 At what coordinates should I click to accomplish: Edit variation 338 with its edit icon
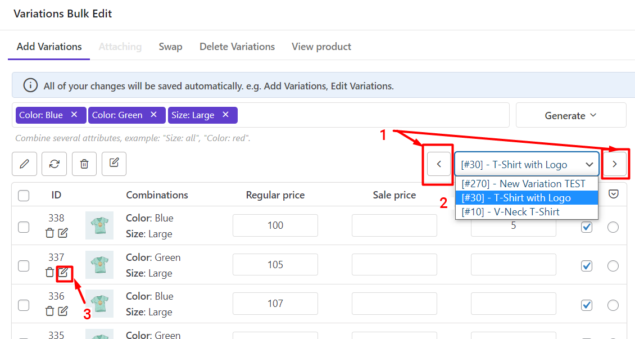click(x=63, y=233)
